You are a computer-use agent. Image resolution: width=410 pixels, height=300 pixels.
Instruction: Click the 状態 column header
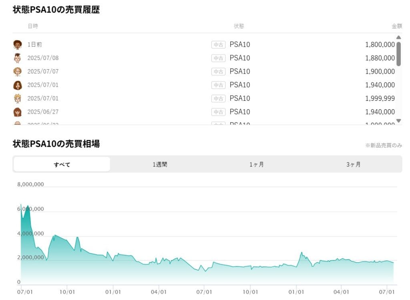tap(239, 26)
